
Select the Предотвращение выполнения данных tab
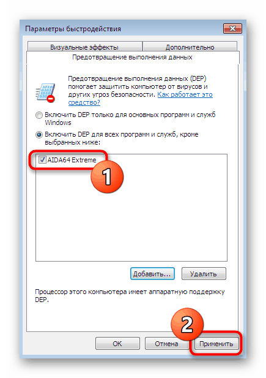point(132,58)
